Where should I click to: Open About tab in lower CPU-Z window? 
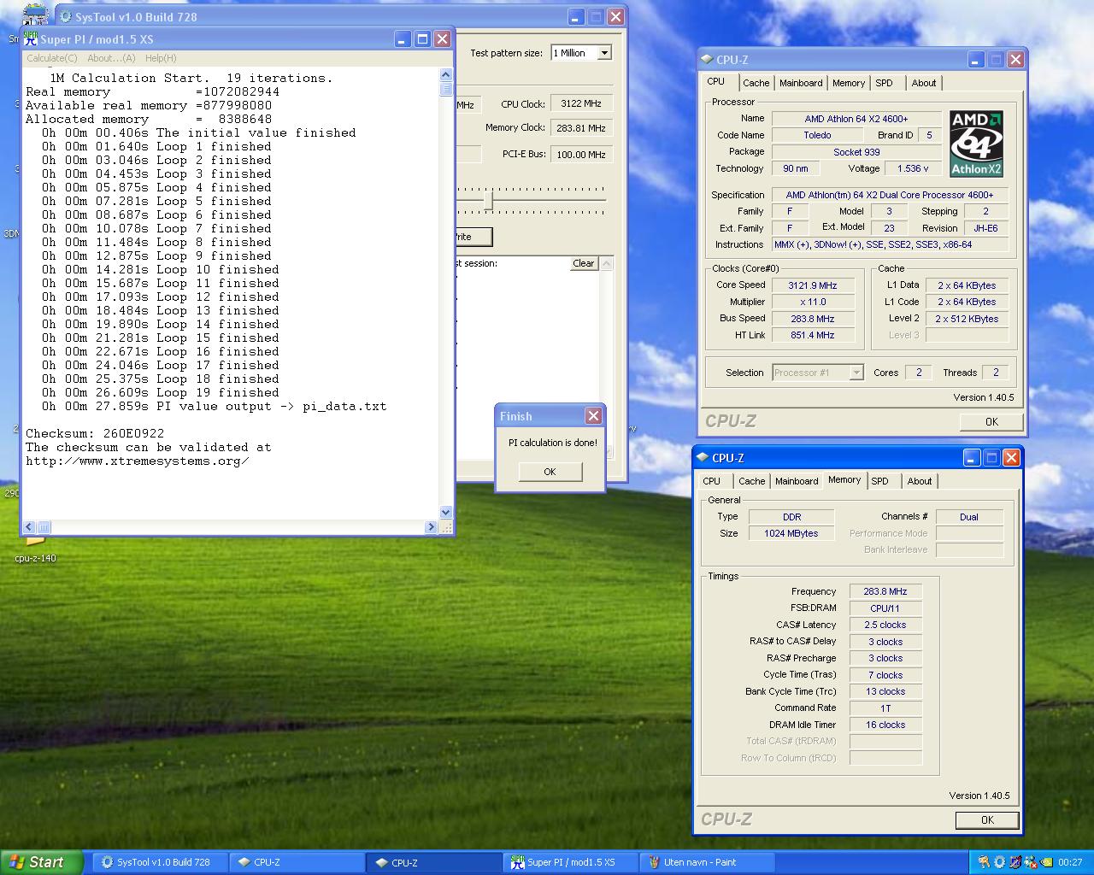point(920,481)
